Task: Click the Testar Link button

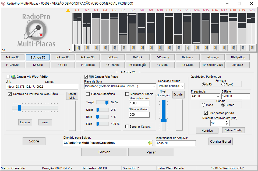Action: click(x=72, y=96)
